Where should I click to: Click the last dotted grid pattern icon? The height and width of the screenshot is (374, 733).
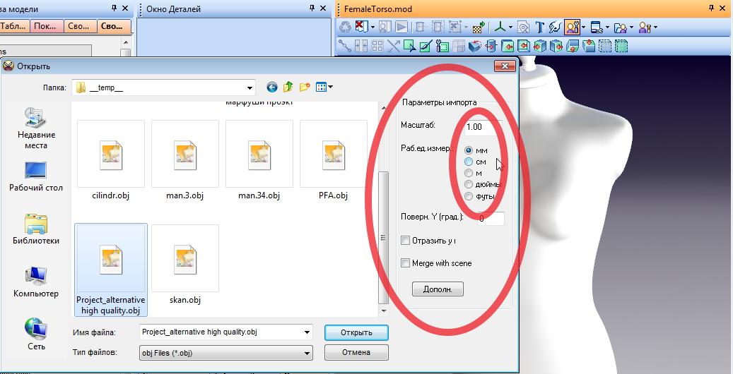pos(621,46)
